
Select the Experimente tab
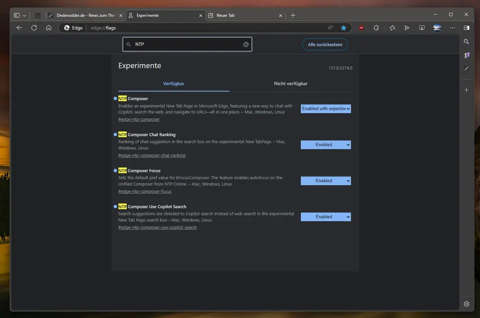pos(165,15)
